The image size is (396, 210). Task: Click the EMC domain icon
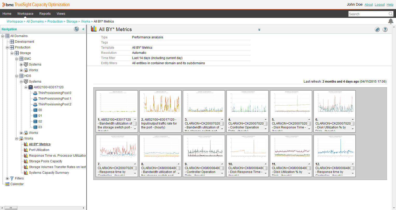click(21, 59)
